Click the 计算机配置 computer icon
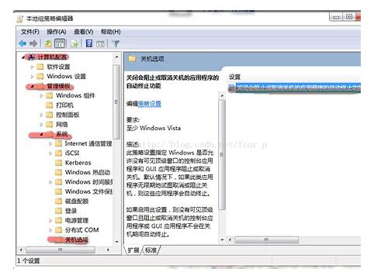The height and width of the screenshot is (279, 374). pos(32,57)
